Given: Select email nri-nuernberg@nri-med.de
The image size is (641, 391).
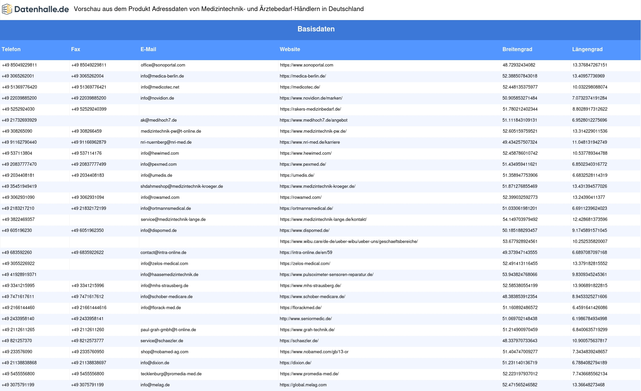Looking at the screenshot, I should tap(166, 142).
